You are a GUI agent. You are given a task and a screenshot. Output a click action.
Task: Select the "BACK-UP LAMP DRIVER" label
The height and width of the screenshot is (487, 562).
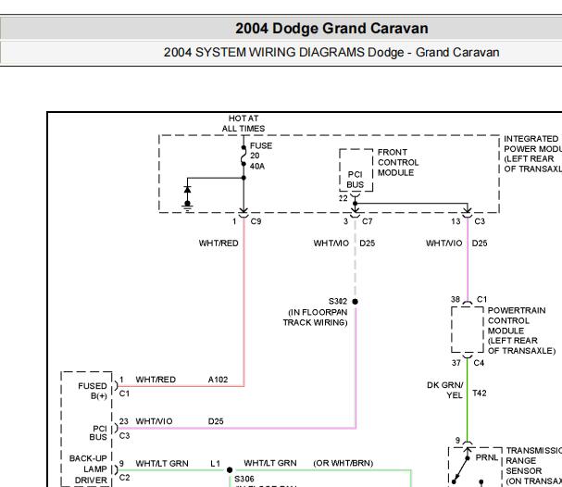[x=88, y=469]
